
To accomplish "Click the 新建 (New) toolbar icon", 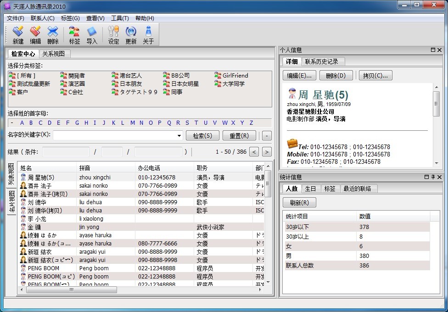I will pos(18,35).
